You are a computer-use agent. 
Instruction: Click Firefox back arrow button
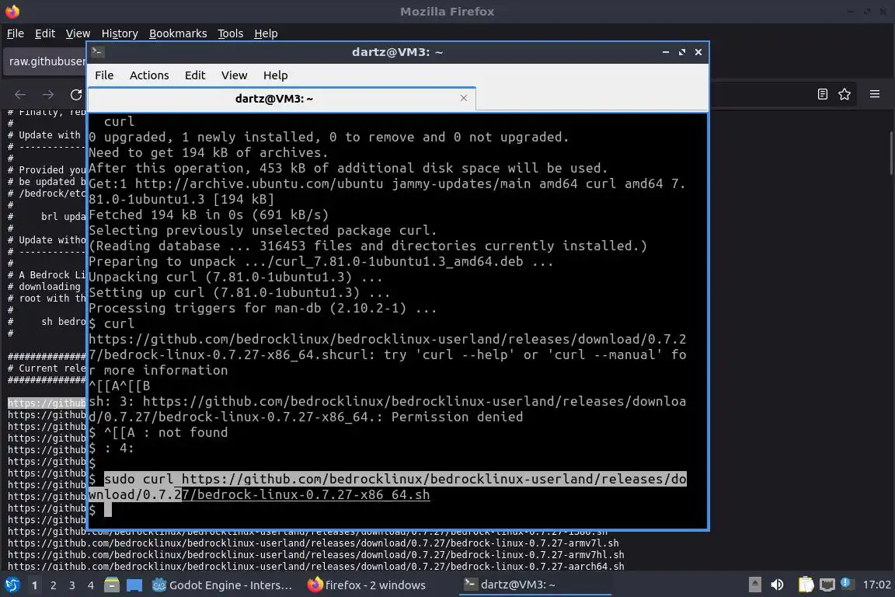coord(20,94)
